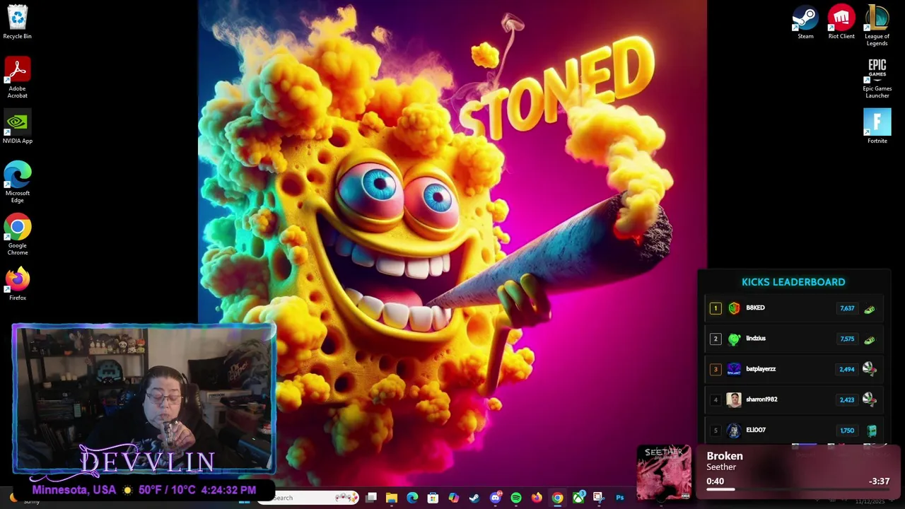This screenshot has height=509, width=905.
Task: Switch to Google Chrome in taskbar
Action: click(x=557, y=498)
